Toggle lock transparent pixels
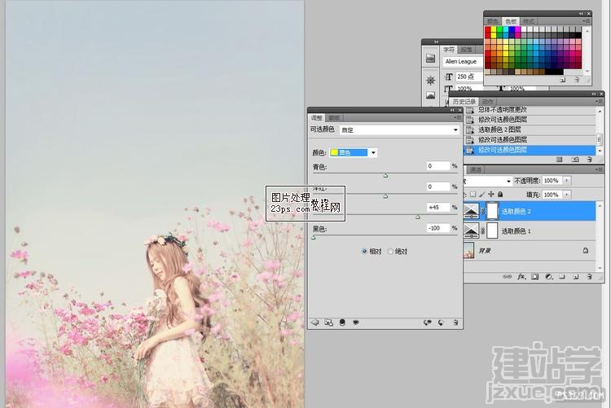 tap(473, 194)
